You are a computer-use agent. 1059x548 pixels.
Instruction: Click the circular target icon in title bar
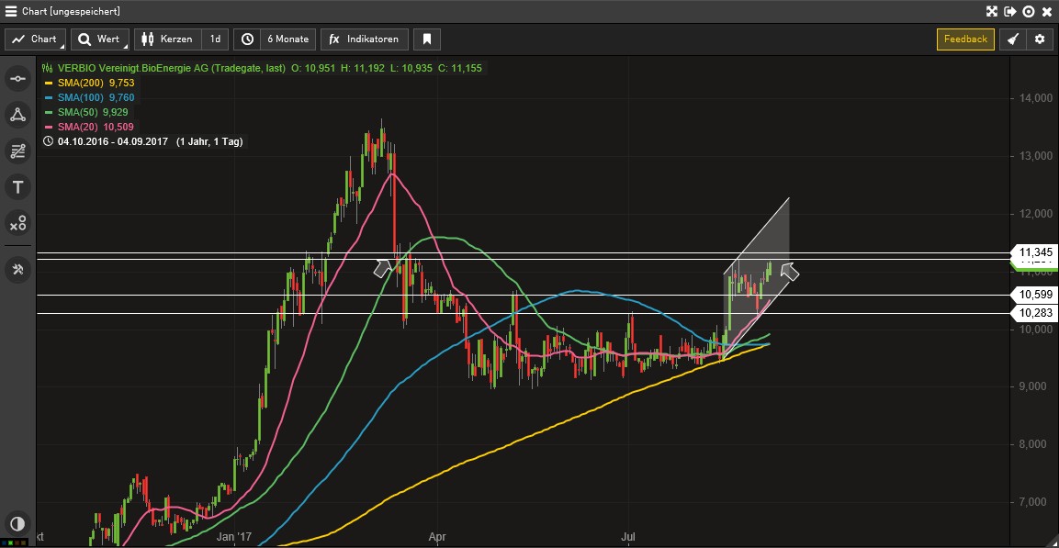1029,11
